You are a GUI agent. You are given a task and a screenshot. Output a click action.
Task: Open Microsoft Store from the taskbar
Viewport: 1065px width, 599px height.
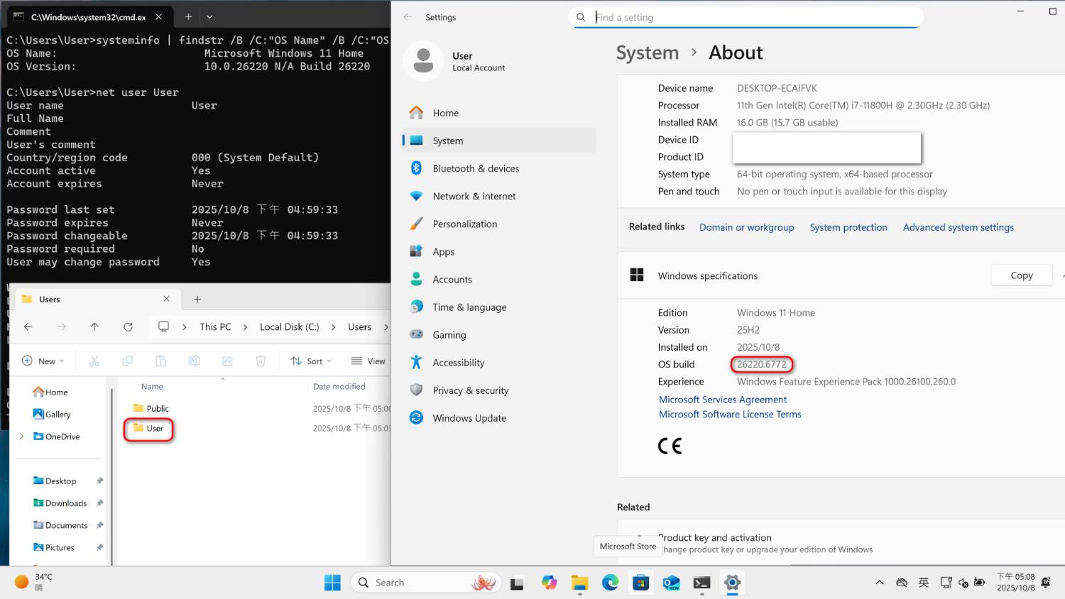pos(640,583)
